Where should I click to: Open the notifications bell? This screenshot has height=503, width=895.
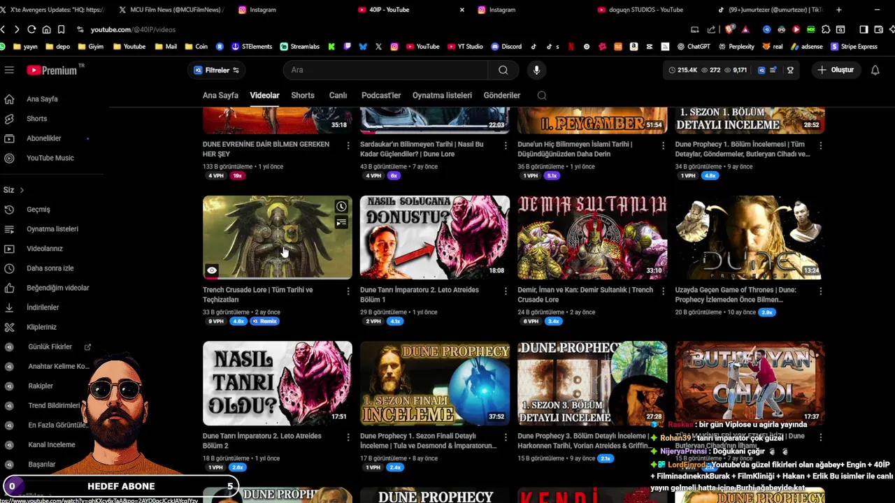click(875, 70)
